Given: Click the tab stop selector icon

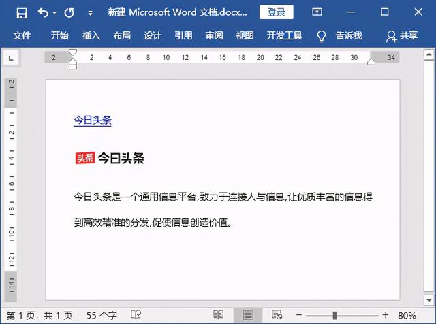Looking at the screenshot, I should pyautogui.click(x=10, y=59).
